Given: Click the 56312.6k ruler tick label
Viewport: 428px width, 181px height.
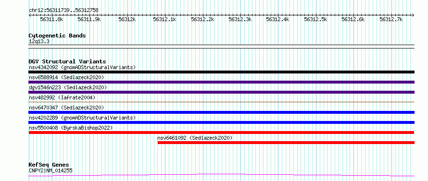Looking at the screenshot, I should click(353, 20).
